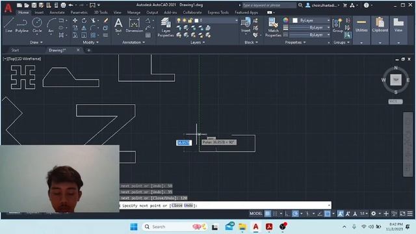Image resolution: width=416 pixels, height=234 pixels.
Task: Click the Erase tool icon
Action: (x=105, y=20)
